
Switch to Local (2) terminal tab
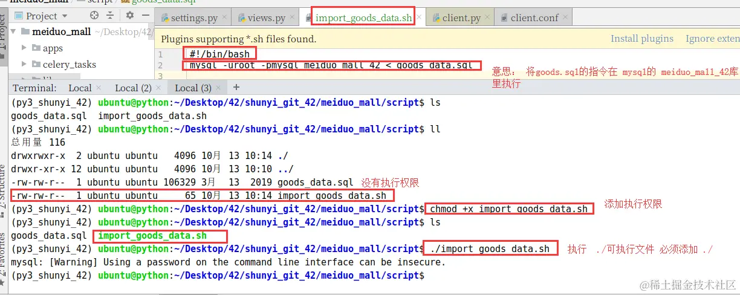click(133, 88)
